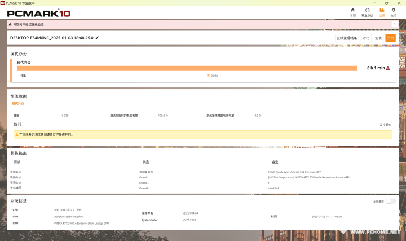Click the pencil icon to rename result
This screenshot has height=241, width=406.
[x=98, y=38]
